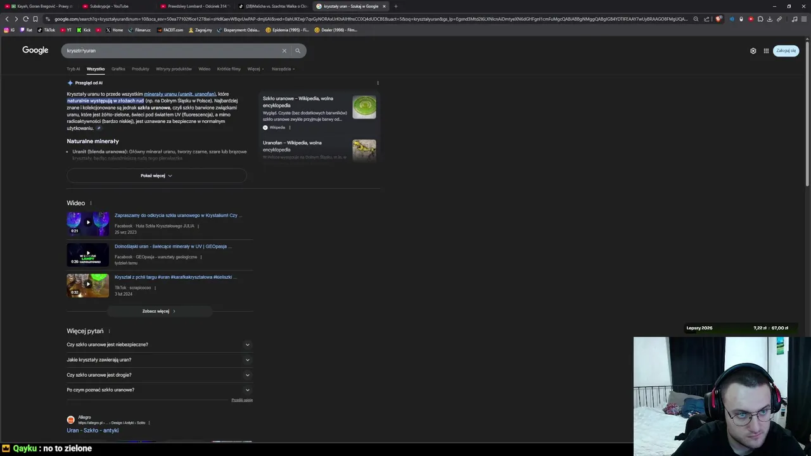This screenshot has height=456, width=811.
Task: Click Prześlij opinię link
Action: pyautogui.click(x=242, y=400)
